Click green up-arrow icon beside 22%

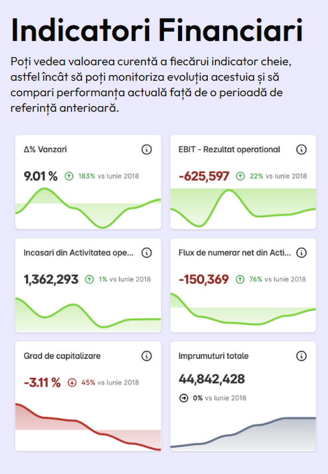coord(240,176)
